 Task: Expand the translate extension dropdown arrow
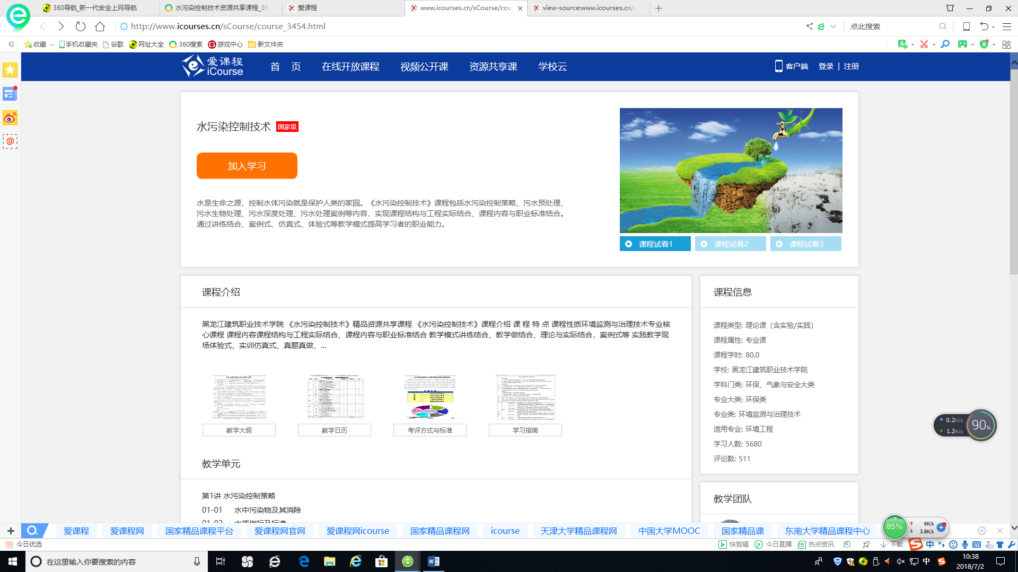(912, 44)
